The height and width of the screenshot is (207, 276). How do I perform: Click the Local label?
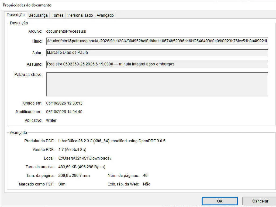click(49, 158)
